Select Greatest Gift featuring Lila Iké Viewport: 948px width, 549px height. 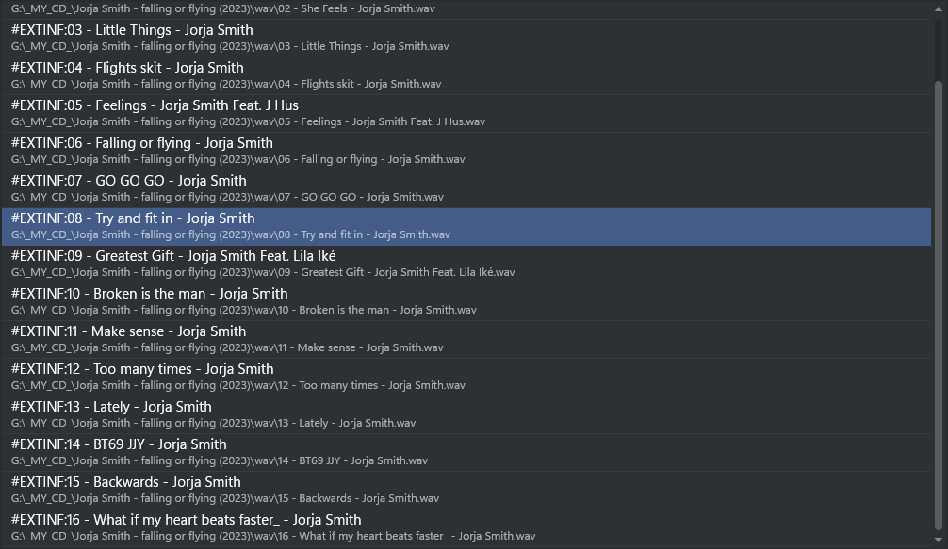pyautogui.click(x=173, y=256)
